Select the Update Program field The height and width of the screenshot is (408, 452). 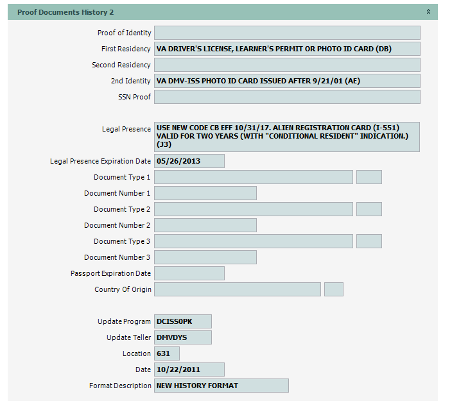tap(183, 321)
